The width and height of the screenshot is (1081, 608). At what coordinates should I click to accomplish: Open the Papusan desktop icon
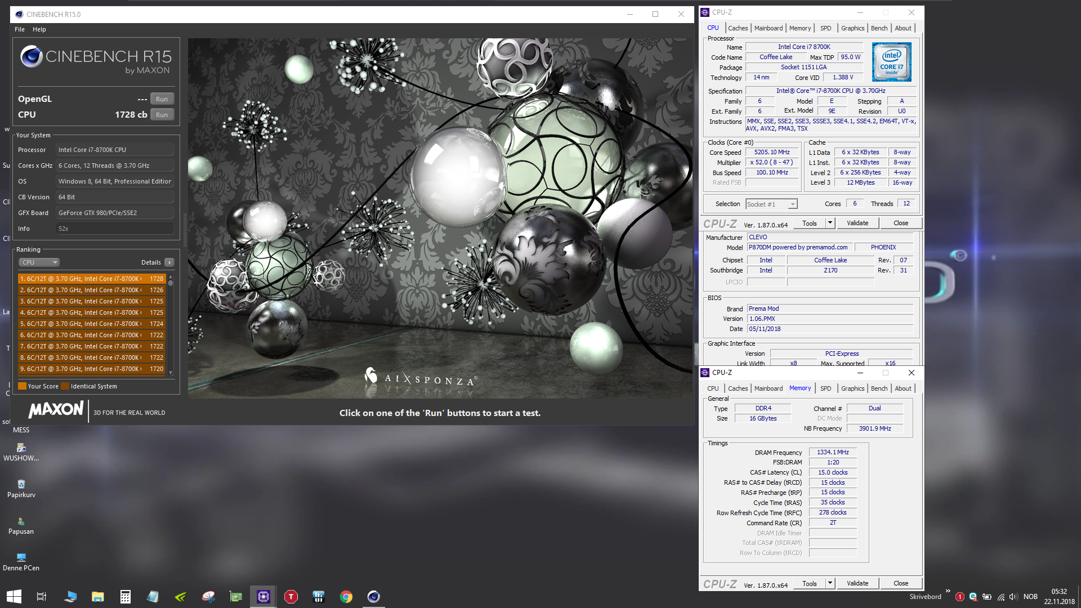pos(21,526)
